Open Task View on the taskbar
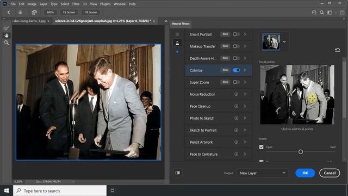The height and width of the screenshot is (196, 348). [x=113, y=191]
